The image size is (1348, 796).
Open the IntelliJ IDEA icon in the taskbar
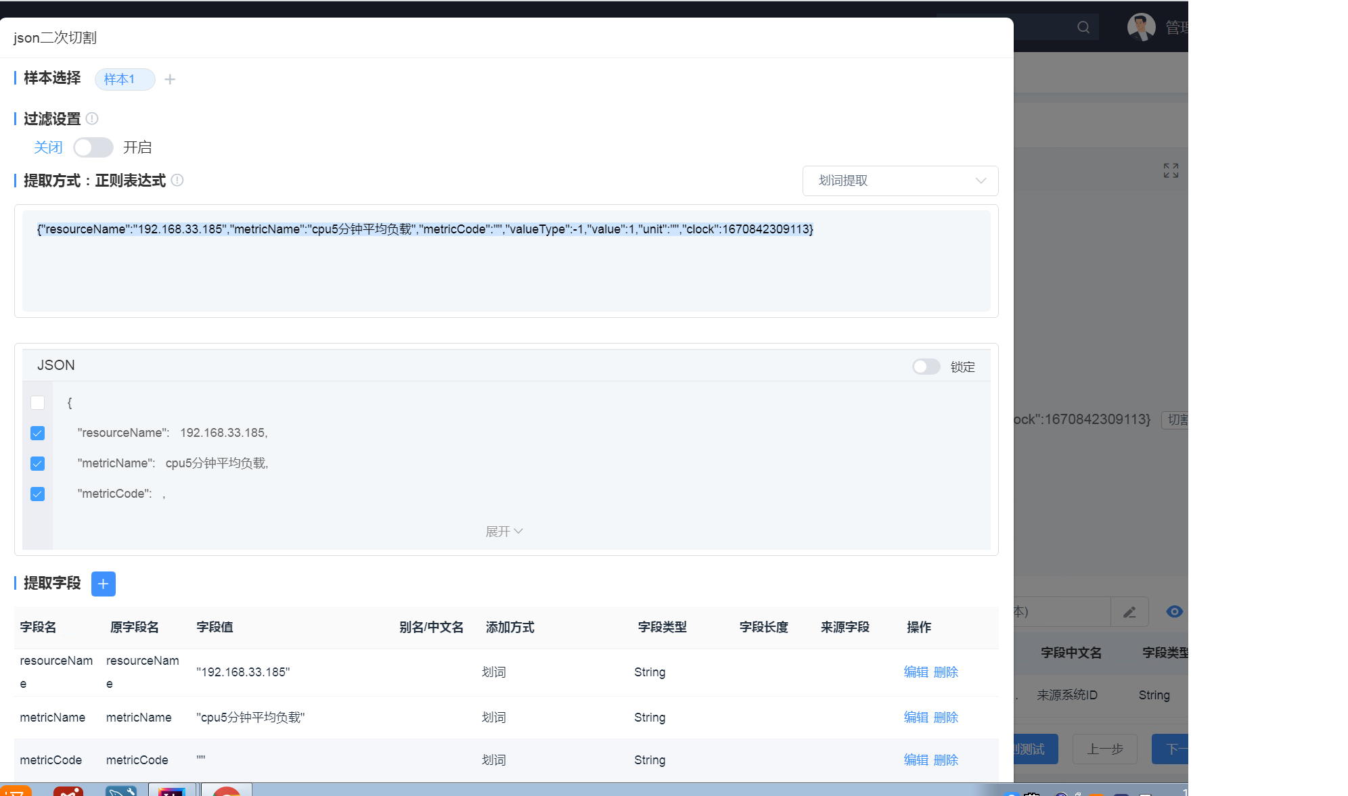click(172, 790)
